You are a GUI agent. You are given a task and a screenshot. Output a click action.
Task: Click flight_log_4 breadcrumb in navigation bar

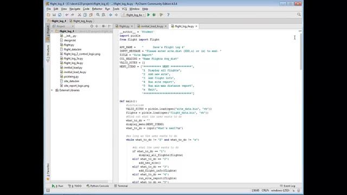(57, 21)
